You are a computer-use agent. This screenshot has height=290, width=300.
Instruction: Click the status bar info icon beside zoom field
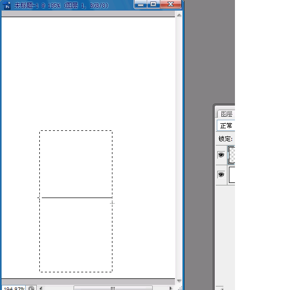pyautogui.click(x=31, y=288)
